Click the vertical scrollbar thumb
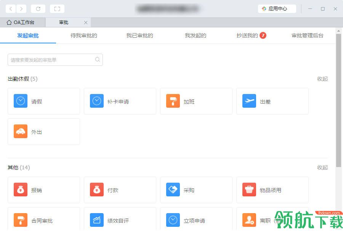 click(x=339, y=100)
